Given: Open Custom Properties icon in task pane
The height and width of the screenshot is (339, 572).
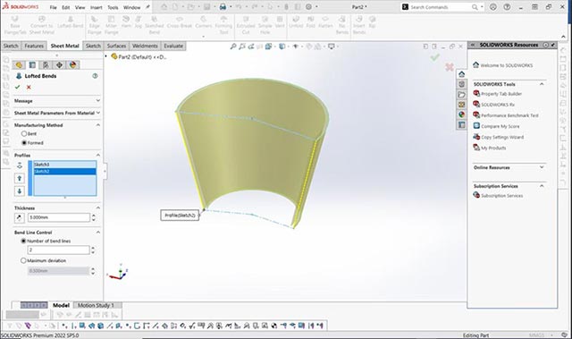Looking at the screenshot, I should point(461,125).
